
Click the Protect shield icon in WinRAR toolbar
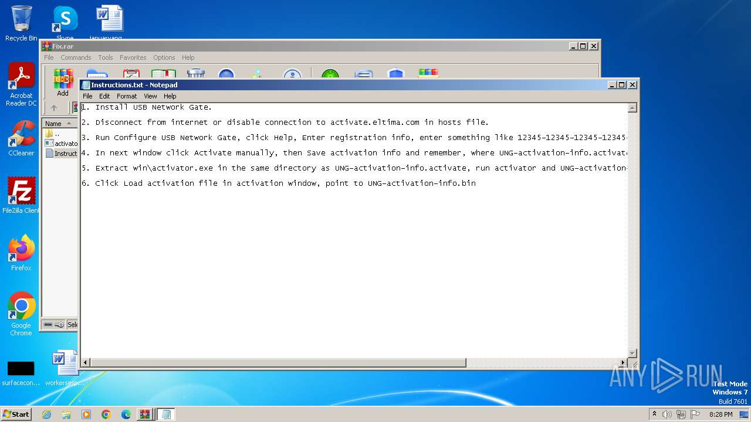[396, 73]
